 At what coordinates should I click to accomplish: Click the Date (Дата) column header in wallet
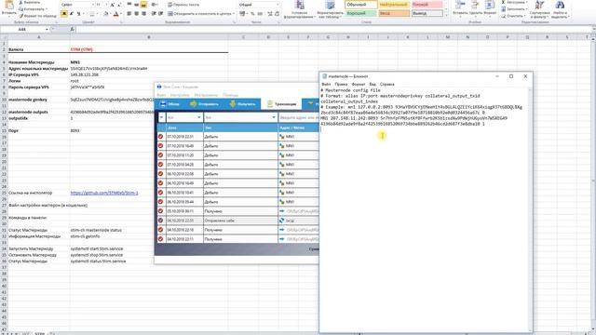pyautogui.click(x=184, y=127)
